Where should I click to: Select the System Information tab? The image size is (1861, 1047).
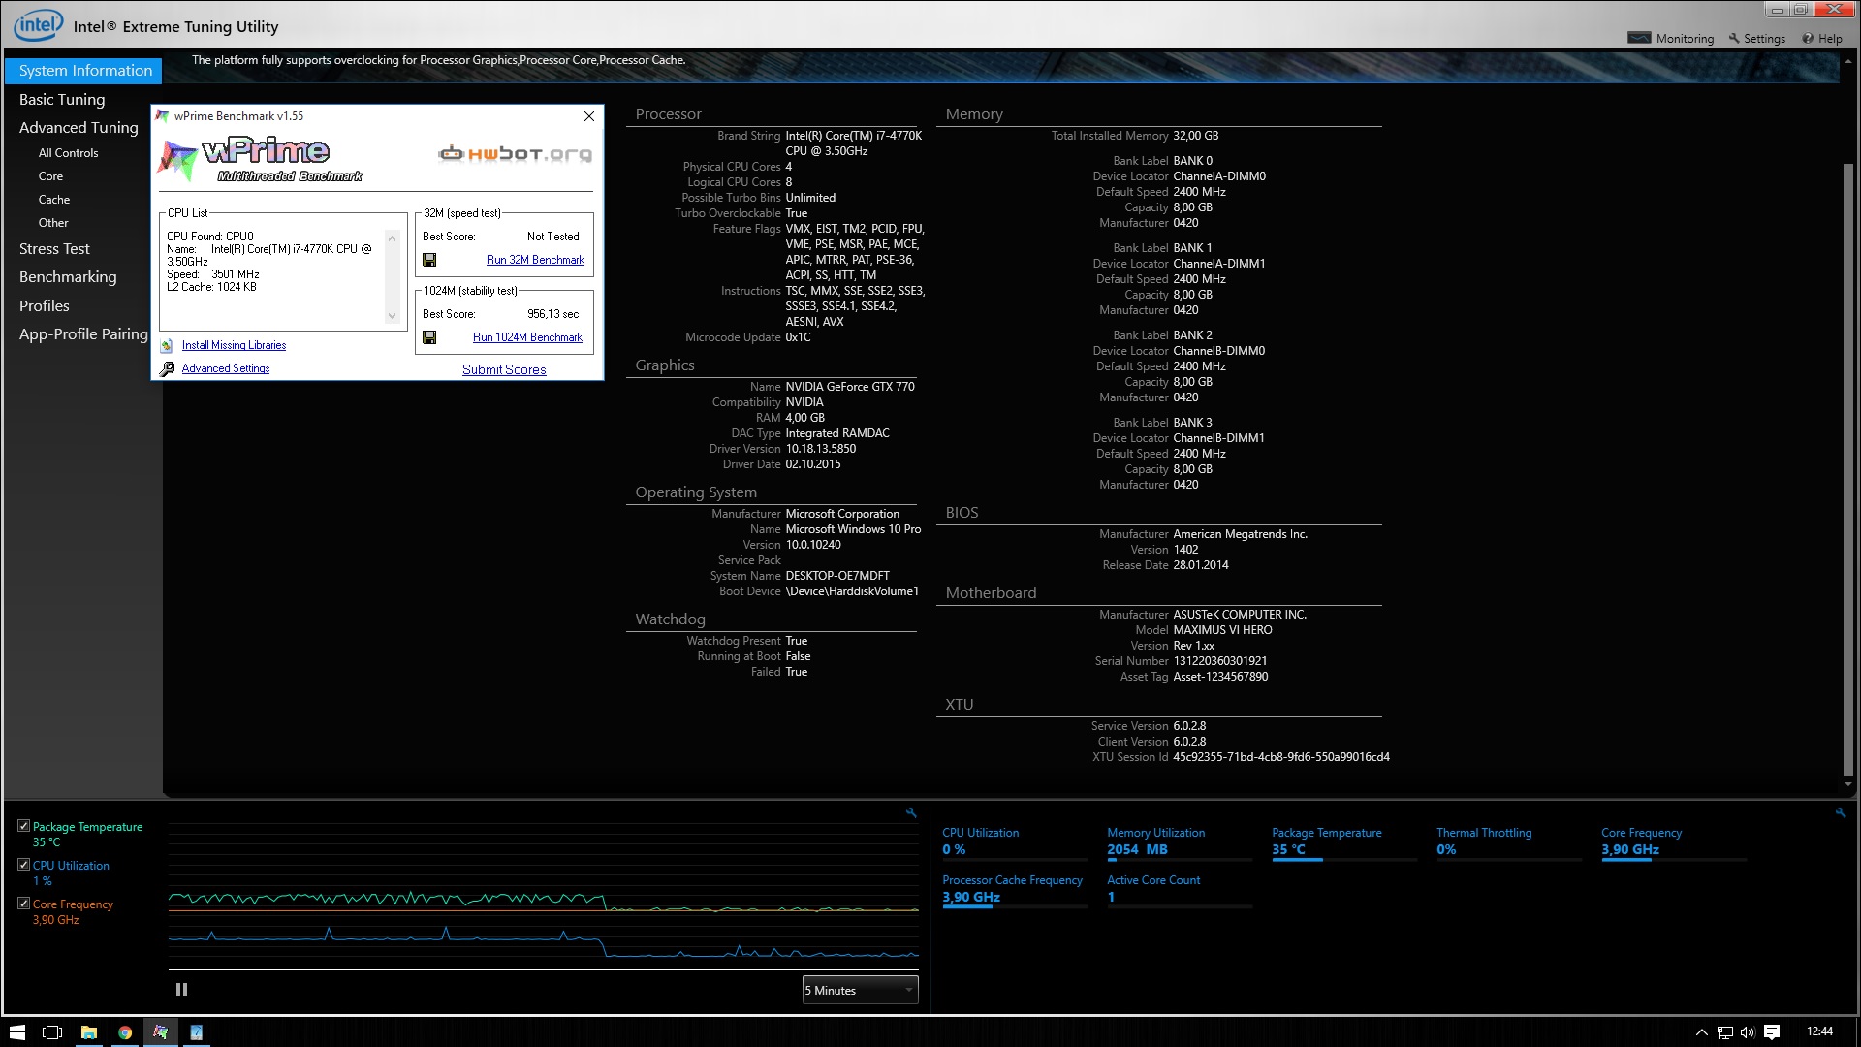(x=83, y=70)
